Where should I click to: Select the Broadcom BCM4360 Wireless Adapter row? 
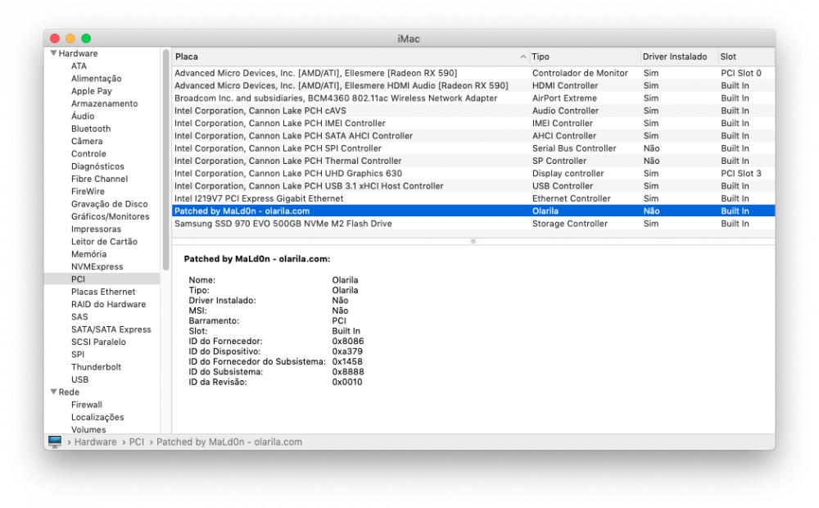pyautogui.click(x=473, y=98)
